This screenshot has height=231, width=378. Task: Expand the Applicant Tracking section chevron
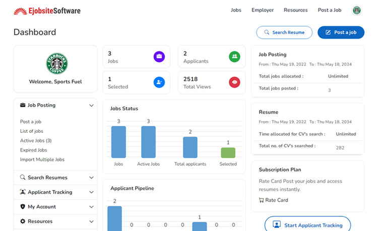click(x=91, y=192)
